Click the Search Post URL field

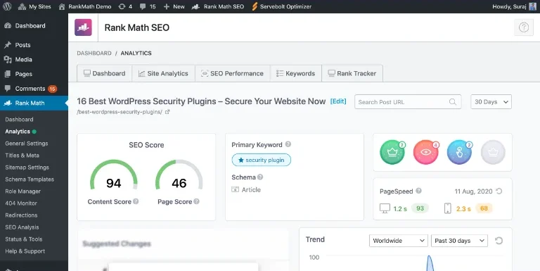pyautogui.click(x=408, y=101)
